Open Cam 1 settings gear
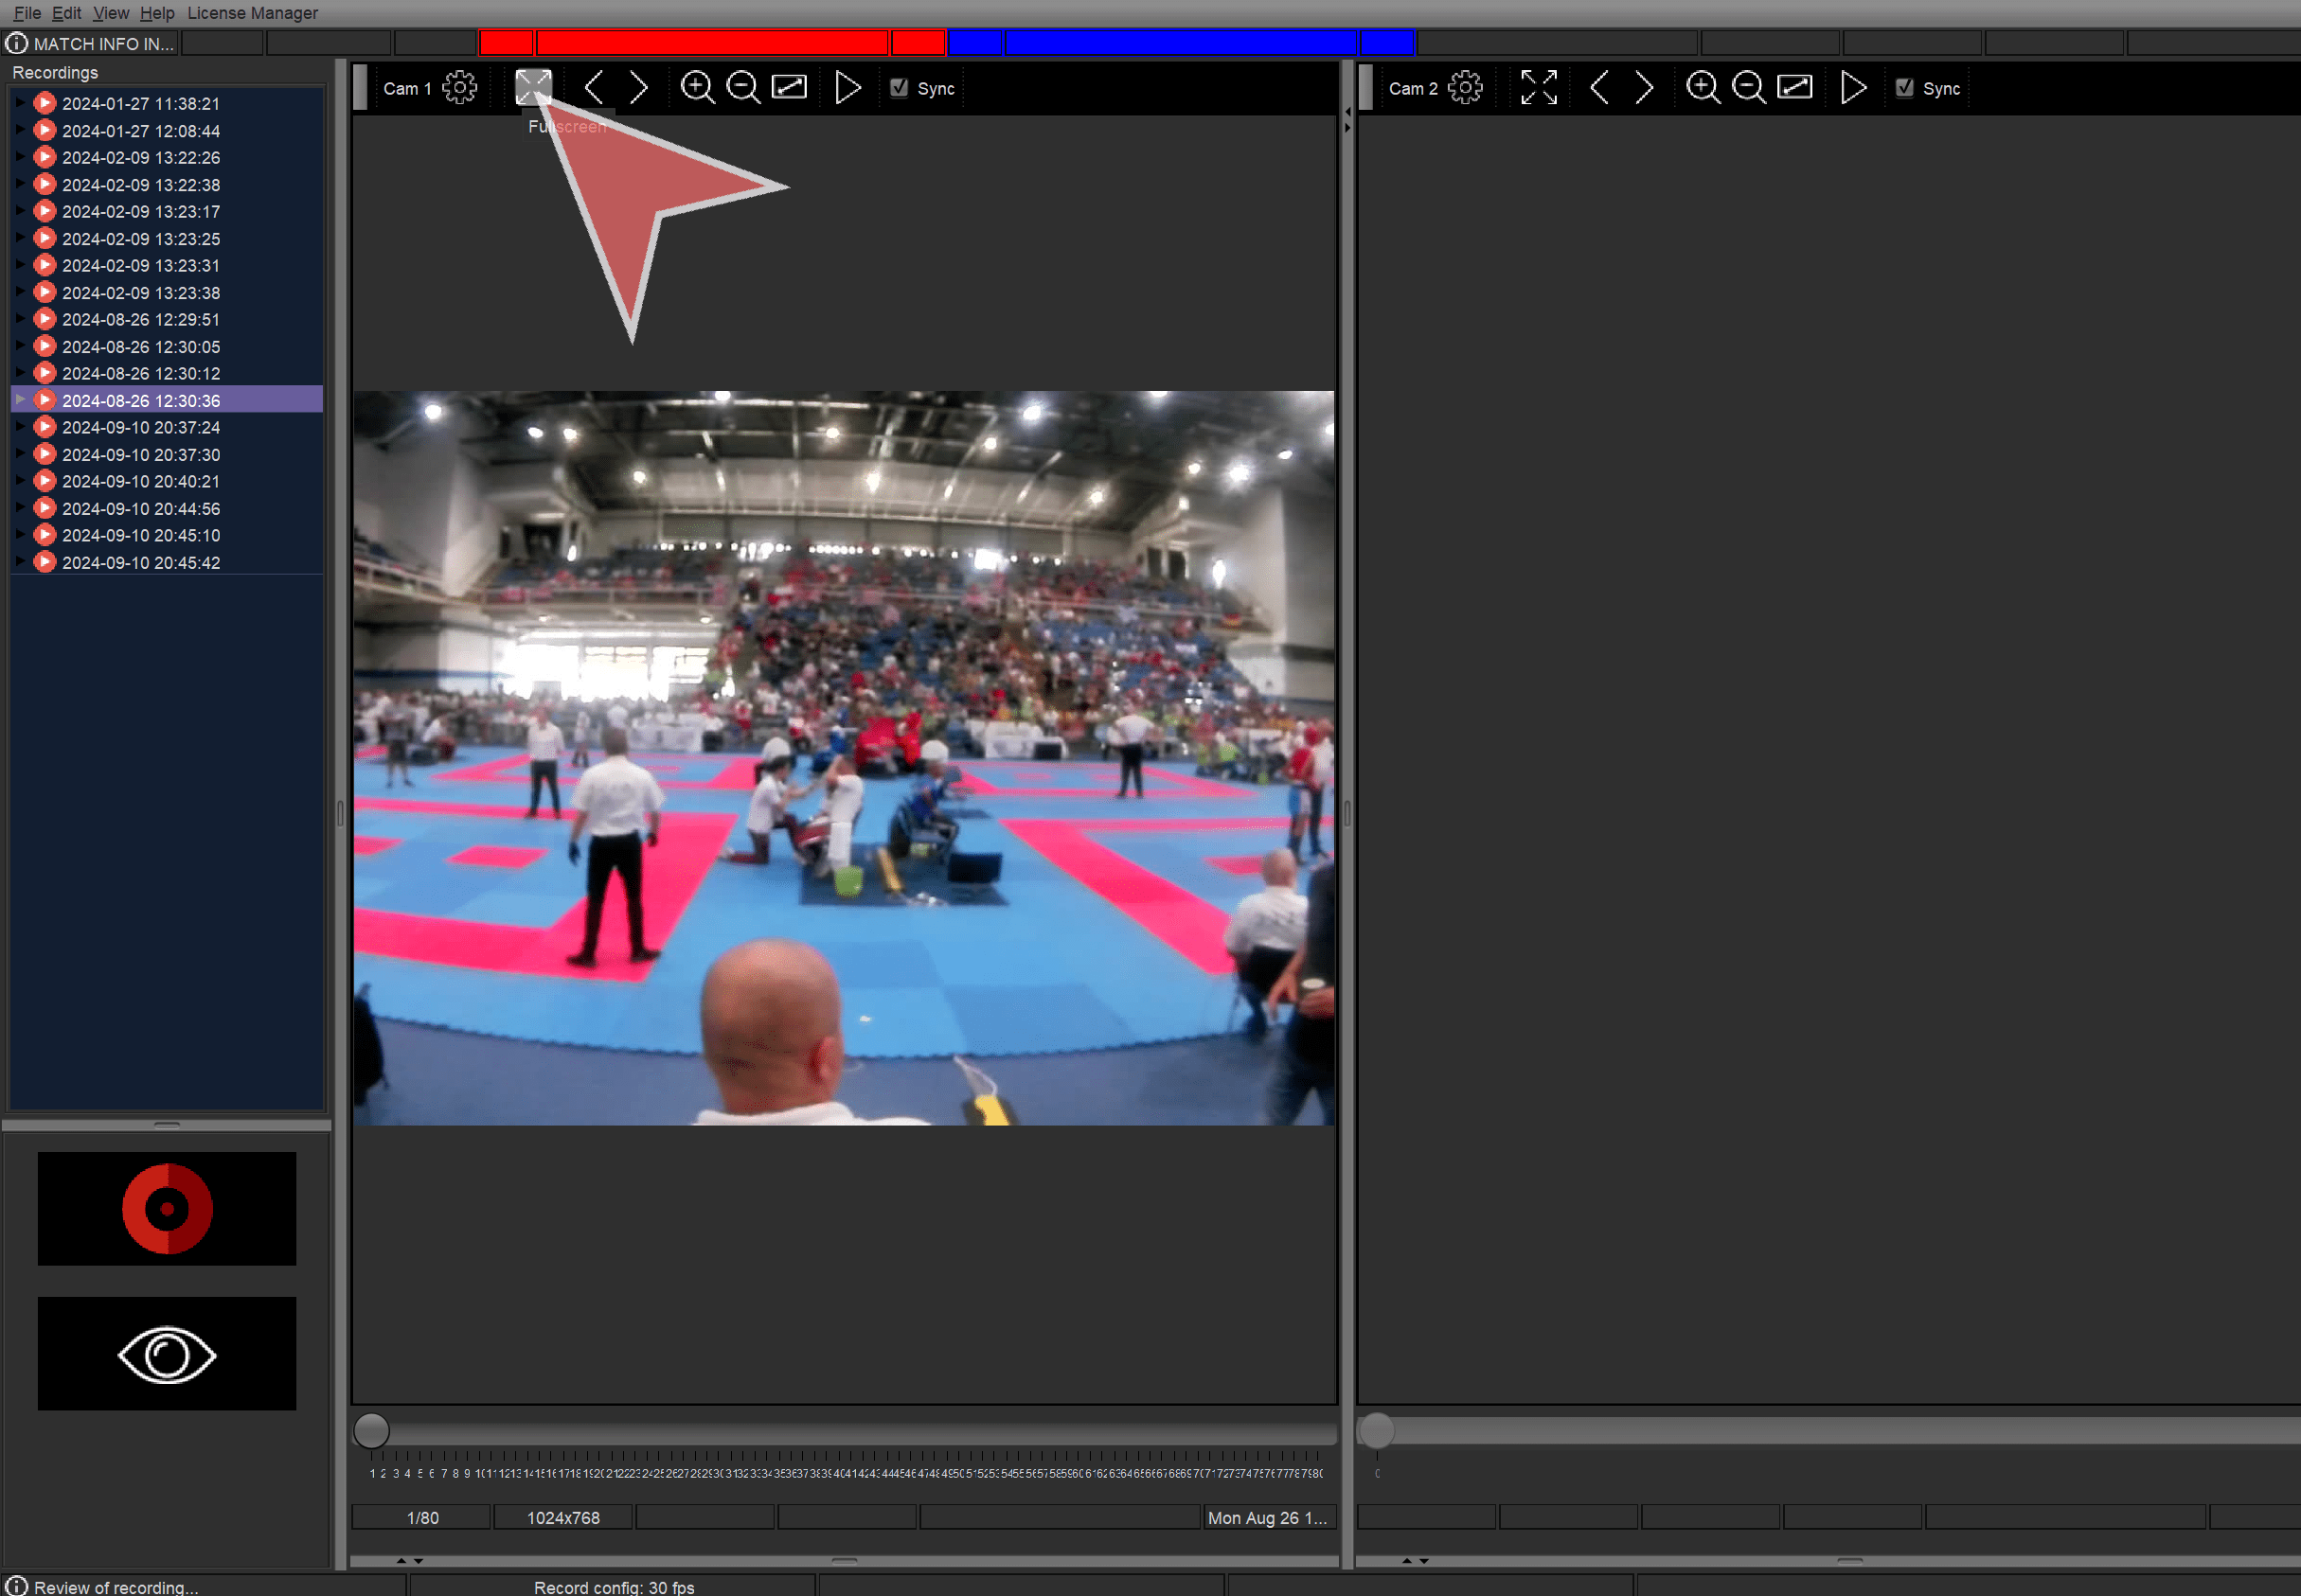This screenshot has width=2301, height=1596. click(460, 88)
